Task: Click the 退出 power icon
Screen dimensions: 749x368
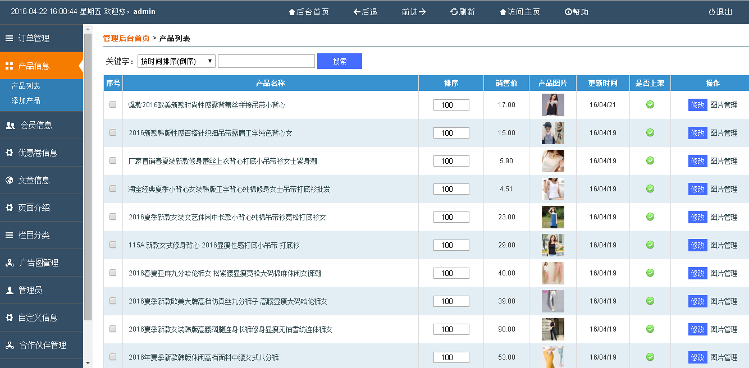Action: (712, 12)
